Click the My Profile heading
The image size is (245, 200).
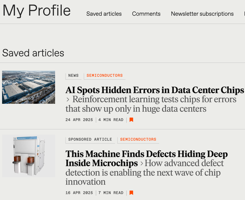point(36,10)
